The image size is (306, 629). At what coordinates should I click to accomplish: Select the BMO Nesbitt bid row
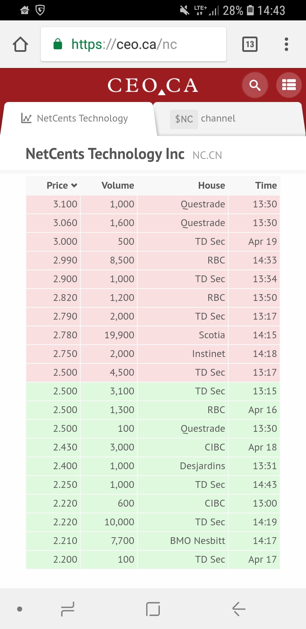coord(153,541)
